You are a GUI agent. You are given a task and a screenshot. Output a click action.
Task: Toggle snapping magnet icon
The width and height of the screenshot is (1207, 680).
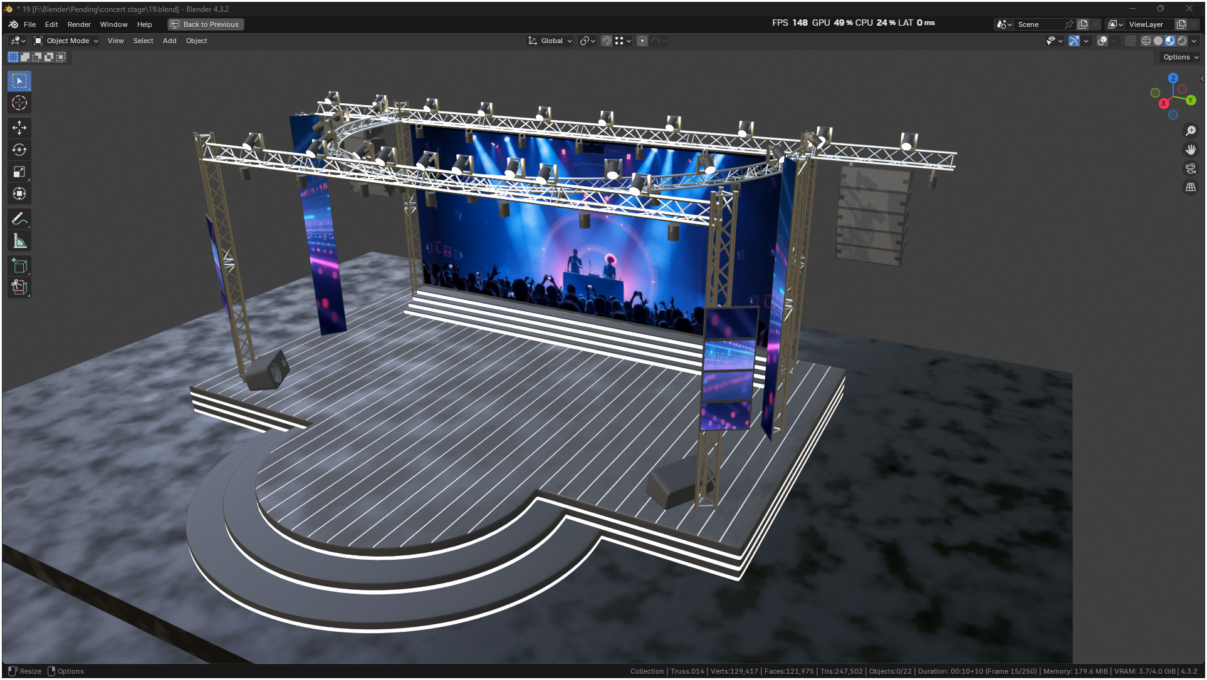[606, 41]
